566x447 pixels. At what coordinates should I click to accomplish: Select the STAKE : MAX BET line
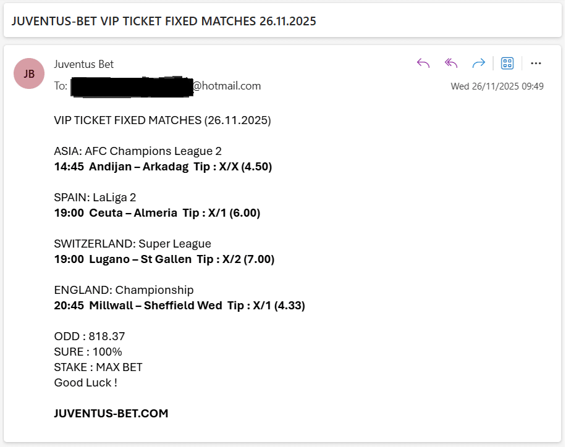pyautogui.click(x=98, y=367)
